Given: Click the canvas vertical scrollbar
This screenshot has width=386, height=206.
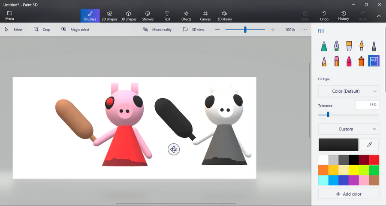Looking at the screenshot, I should tap(310, 100).
